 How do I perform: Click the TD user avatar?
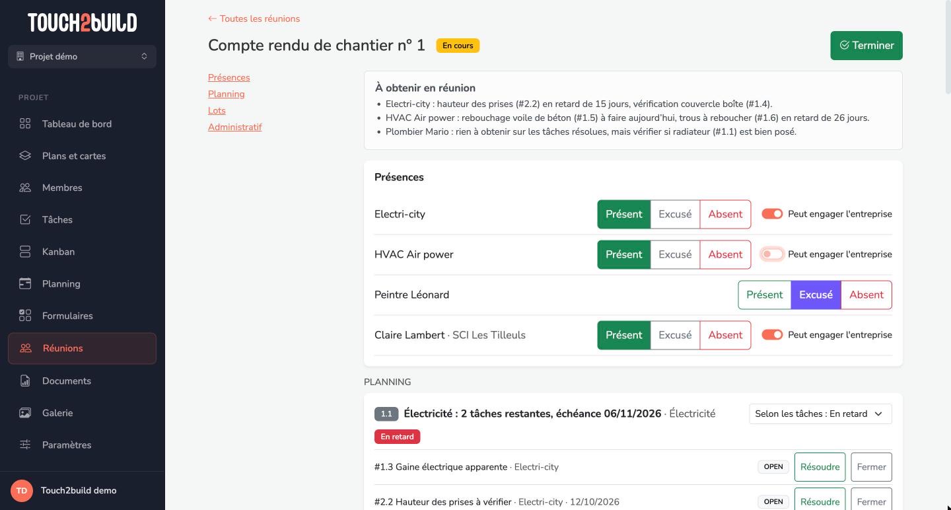click(x=22, y=491)
